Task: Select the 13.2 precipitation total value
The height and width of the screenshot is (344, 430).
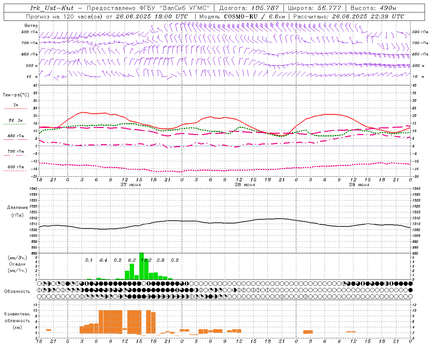Action: point(146,260)
